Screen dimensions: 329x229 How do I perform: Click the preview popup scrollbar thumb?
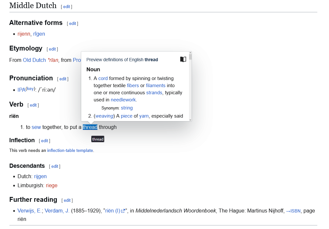tap(190, 57)
